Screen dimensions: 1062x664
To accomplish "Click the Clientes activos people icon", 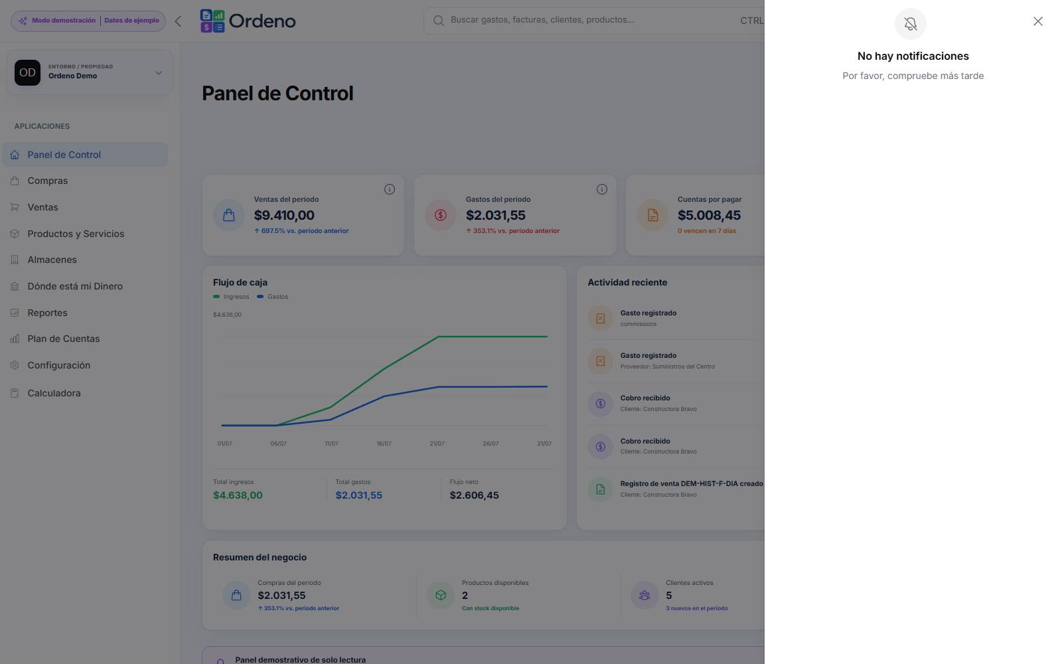I will click(x=645, y=596).
